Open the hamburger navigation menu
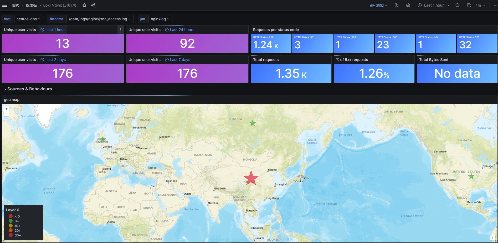498x243 pixels. [5, 5]
